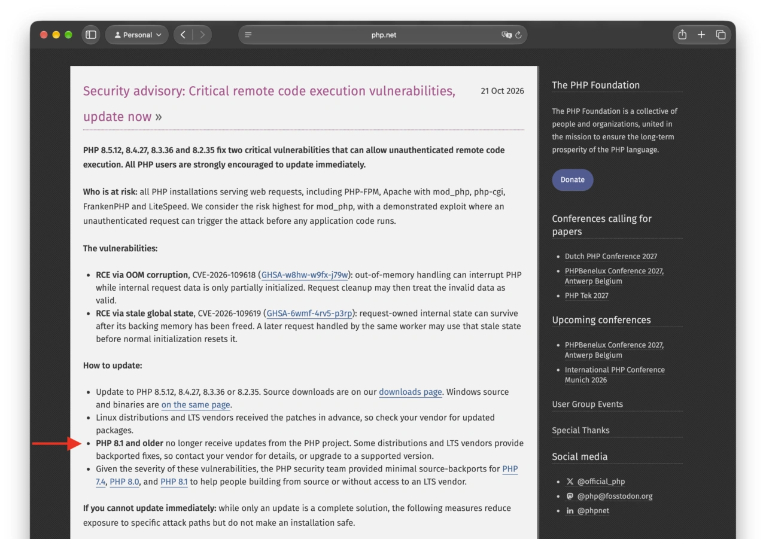This screenshot has width=766, height=539.
Task: Click the "Social media" sidebar heading
Action: pos(579,457)
